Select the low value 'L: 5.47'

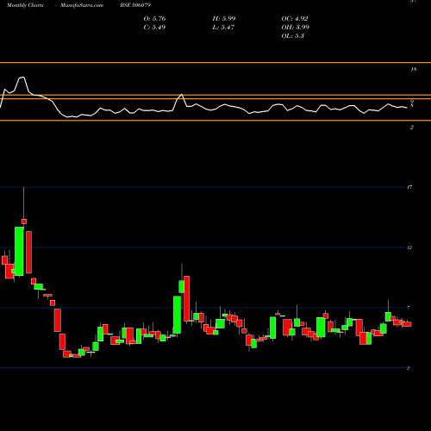223,28
